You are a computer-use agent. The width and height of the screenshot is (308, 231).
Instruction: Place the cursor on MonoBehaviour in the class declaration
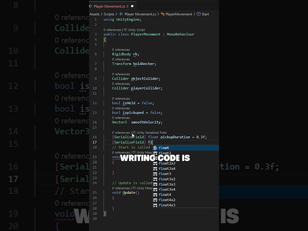181,34
